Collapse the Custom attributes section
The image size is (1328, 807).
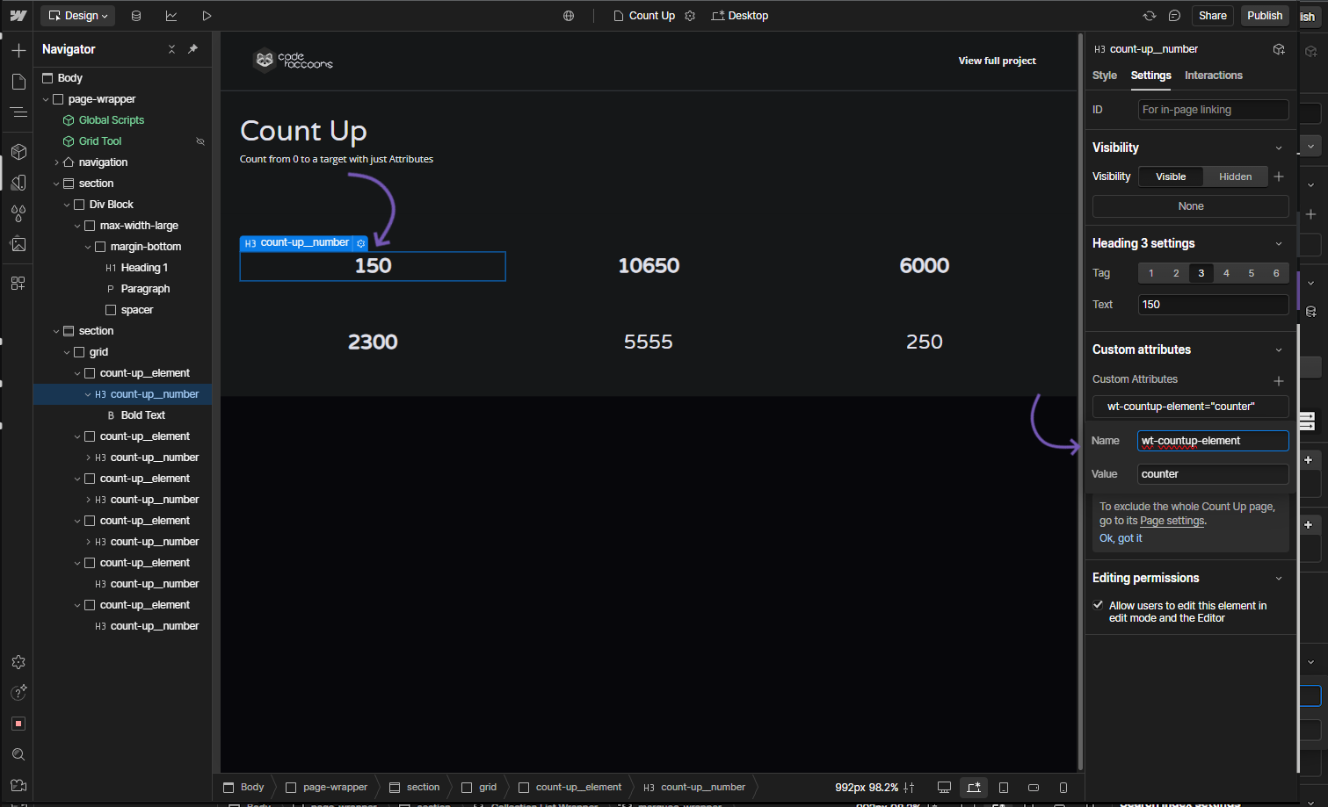click(x=1279, y=349)
